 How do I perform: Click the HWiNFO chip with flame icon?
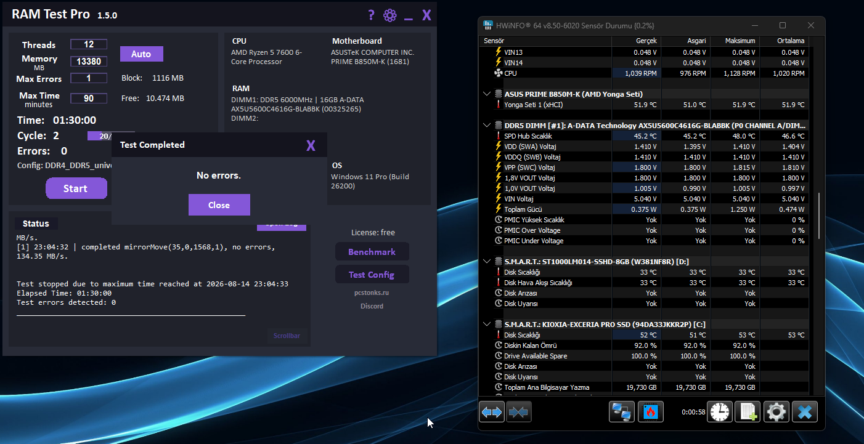(x=650, y=412)
